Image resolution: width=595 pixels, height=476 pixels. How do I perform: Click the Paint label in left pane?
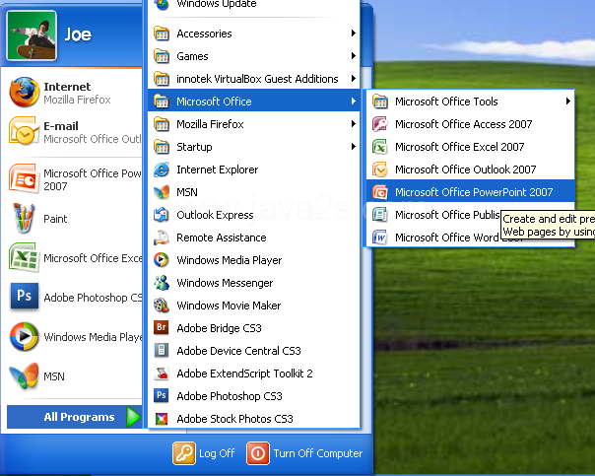55,219
